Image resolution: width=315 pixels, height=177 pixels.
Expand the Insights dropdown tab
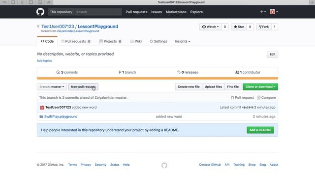(x=182, y=41)
